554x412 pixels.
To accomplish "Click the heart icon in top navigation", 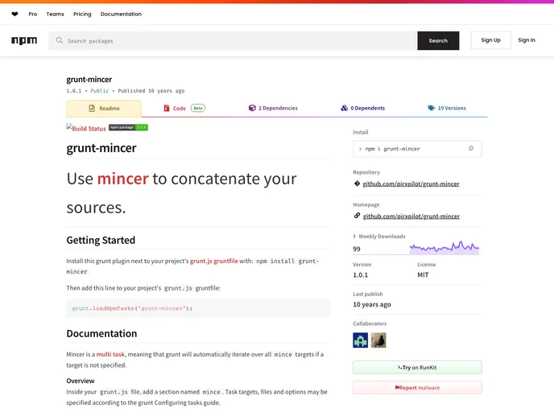I will [14, 14].
